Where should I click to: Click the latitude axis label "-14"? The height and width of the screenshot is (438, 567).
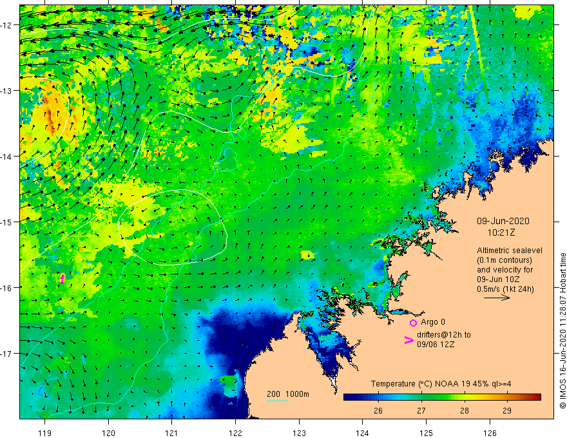click(6, 157)
